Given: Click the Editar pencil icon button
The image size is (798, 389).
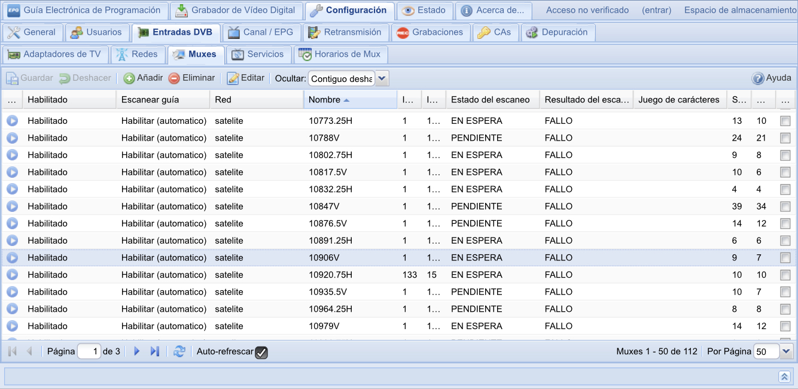Looking at the screenshot, I should point(233,78).
